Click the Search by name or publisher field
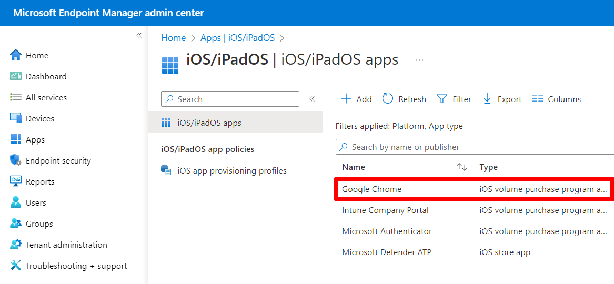614x284 pixels. point(475,147)
